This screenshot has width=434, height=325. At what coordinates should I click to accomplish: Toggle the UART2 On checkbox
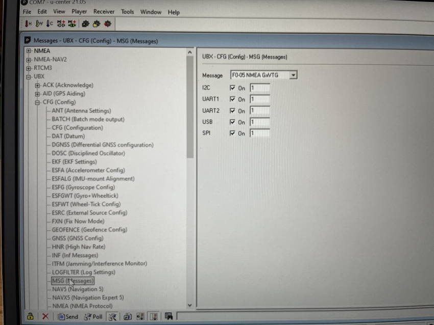coord(232,111)
